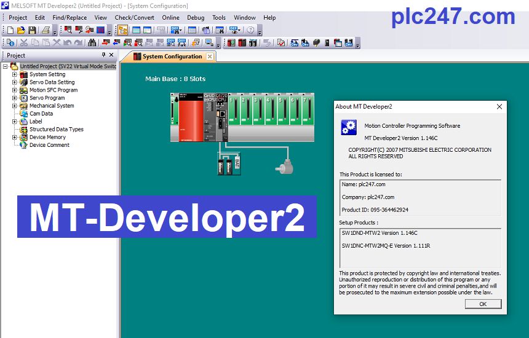
Task: Toggle the Project panel pin button
Action: [x=103, y=55]
